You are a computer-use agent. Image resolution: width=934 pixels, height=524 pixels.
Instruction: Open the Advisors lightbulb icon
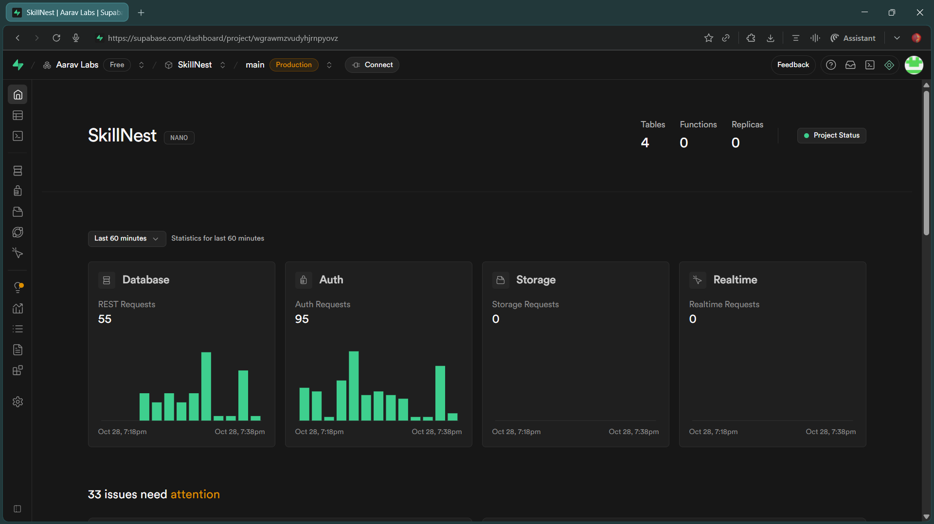pos(18,288)
